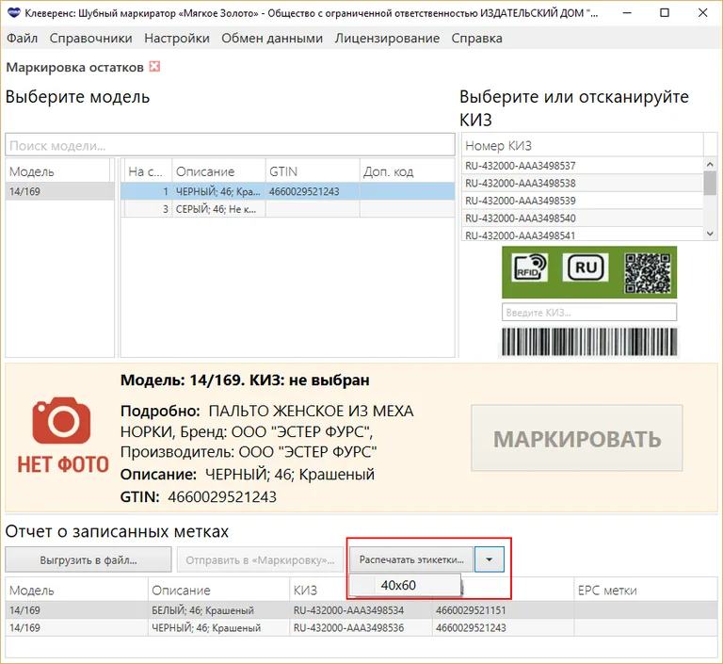Select КИЗ RU-432000-AAA3498539 in the list
723x664 pixels.
point(521,201)
